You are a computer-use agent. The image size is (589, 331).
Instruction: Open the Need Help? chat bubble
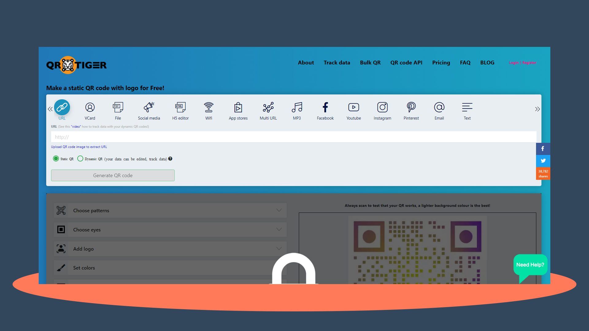pos(530,265)
